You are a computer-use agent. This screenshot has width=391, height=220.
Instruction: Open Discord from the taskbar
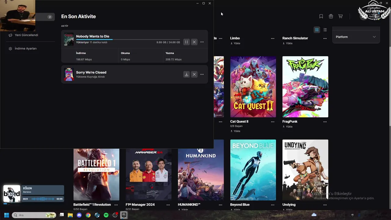79,215
